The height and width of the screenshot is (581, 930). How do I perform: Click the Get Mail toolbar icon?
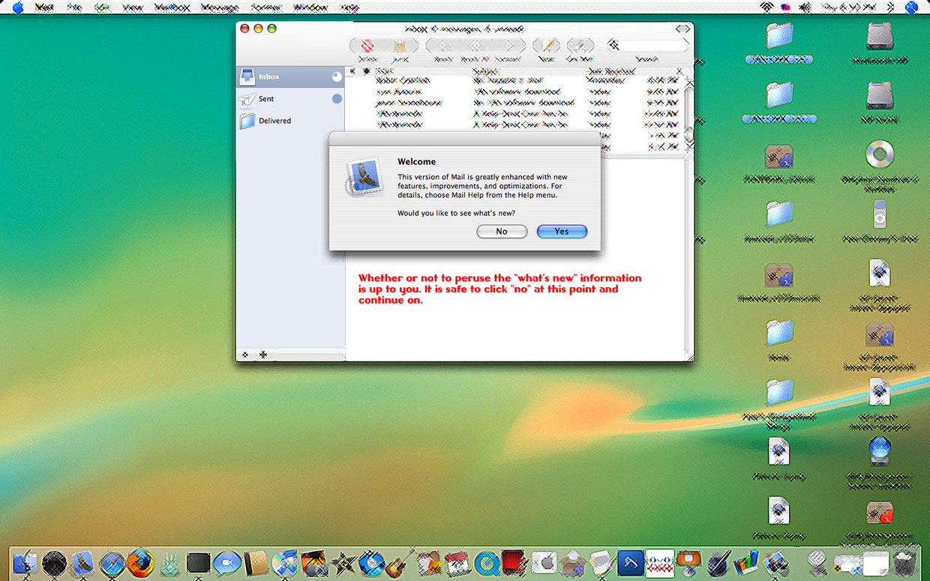point(580,46)
